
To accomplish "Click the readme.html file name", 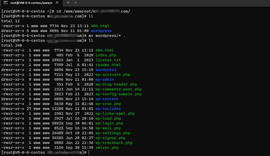I will 108,65.
